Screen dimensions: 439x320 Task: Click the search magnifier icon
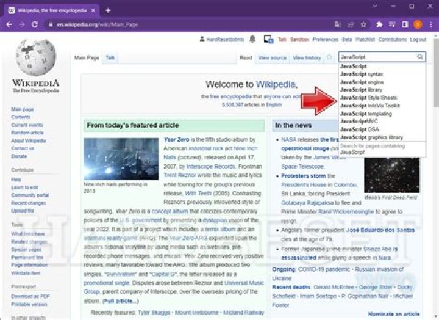coord(420,57)
